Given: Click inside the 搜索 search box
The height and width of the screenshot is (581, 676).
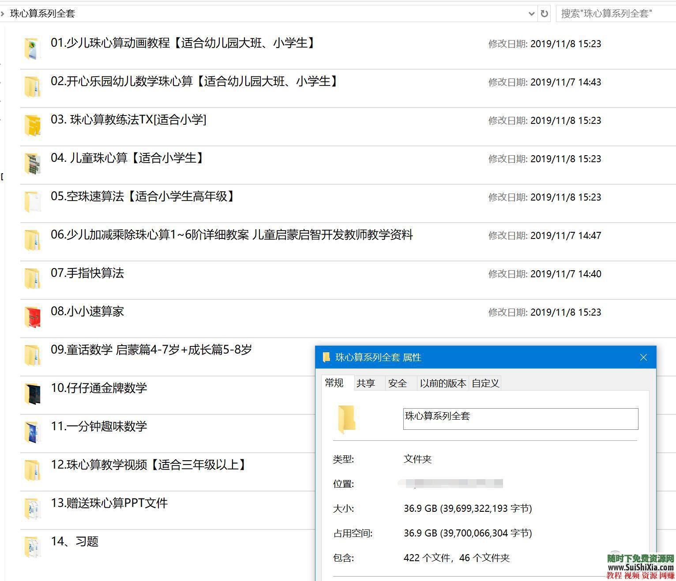Looking at the screenshot, I should (613, 14).
